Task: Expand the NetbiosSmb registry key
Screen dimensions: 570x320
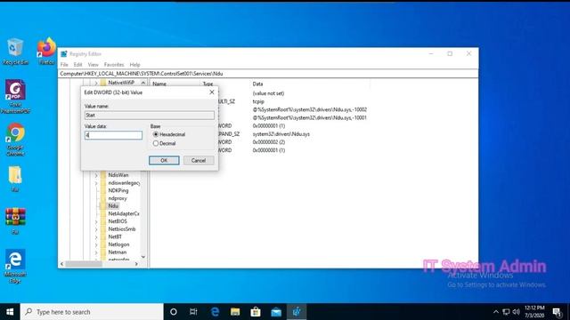Action: 96,229
